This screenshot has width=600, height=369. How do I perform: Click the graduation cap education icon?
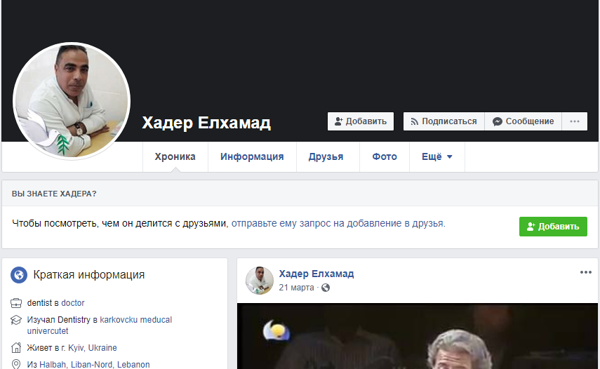[17, 320]
